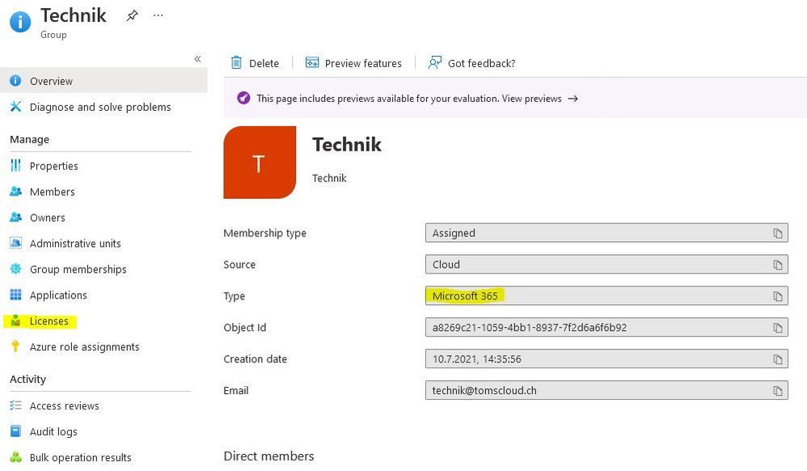The height and width of the screenshot is (471, 807).
Task: Copy the Membership type value
Action: pos(777,233)
